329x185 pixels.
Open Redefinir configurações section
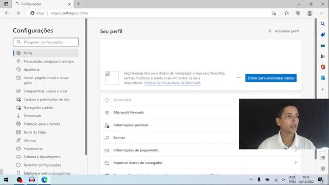(46, 165)
